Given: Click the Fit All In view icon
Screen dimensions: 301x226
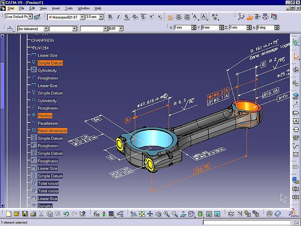Looking at the screenshot, I should (141, 214).
